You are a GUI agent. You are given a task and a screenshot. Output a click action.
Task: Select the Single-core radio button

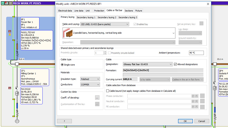pyautogui.click(x=62, y=65)
